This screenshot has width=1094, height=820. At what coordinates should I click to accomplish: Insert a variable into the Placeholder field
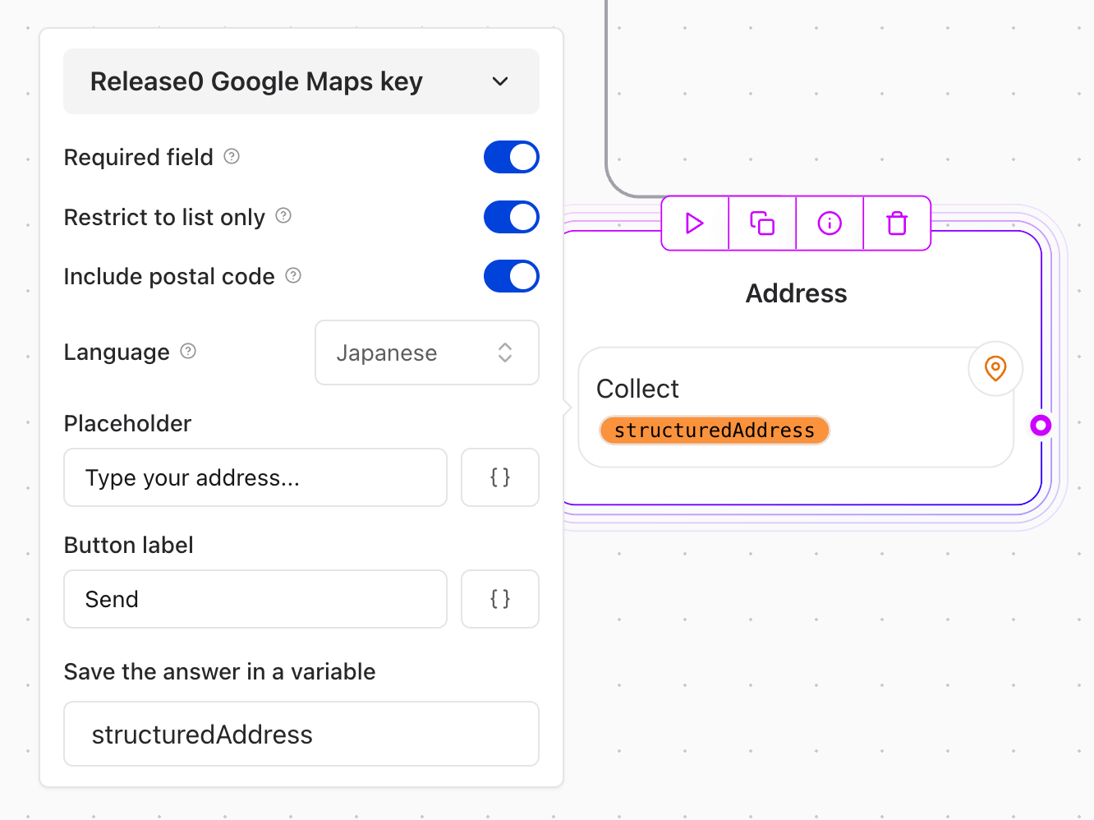[x=499, y=477]
